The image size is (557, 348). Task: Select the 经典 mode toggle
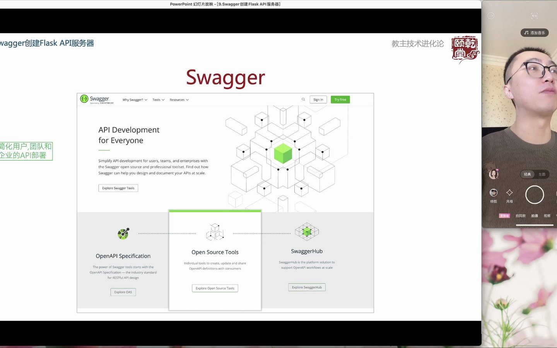(x=527, y=174)
